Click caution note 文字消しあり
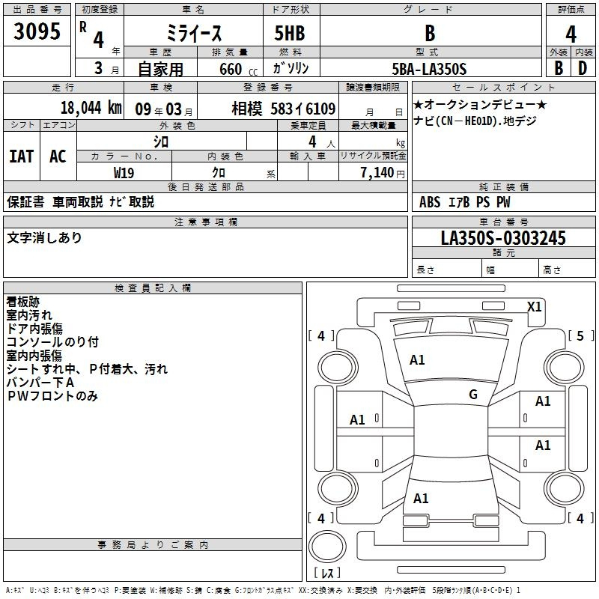 pos(44,237)
